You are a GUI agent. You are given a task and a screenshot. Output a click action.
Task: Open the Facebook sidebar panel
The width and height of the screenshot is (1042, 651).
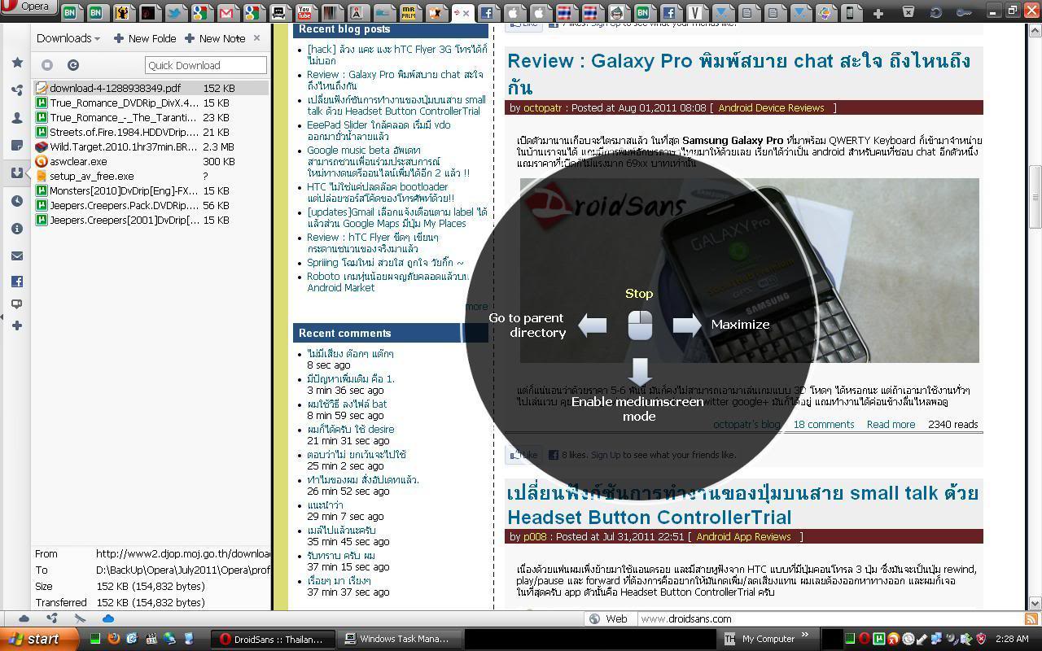tap(17, 282)
